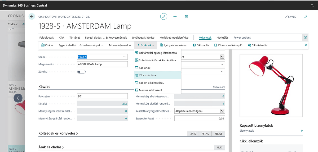This screenshot has width=318, height=152.
Task: Click Bizonylatok count value 0
Action: point(302,131)
